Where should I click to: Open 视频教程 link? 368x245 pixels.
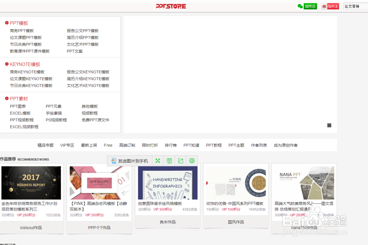tap(89, 113)
